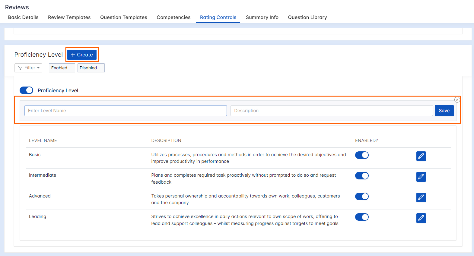Viewport: 474px width, 256px height.
Task: Switch off the Advanced level toggle
Action: (362, 197)
